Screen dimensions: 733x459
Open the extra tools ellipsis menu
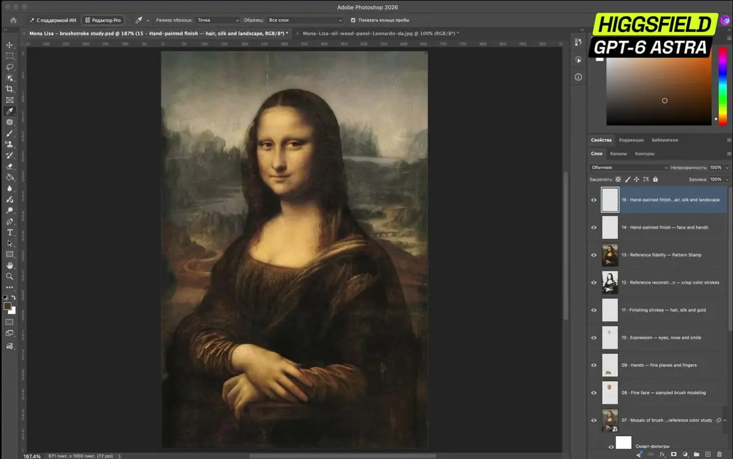[10, 287]
